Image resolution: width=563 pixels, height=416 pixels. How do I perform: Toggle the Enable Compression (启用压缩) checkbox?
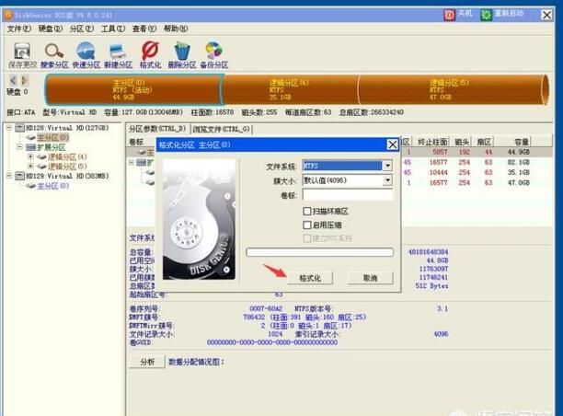308,225
